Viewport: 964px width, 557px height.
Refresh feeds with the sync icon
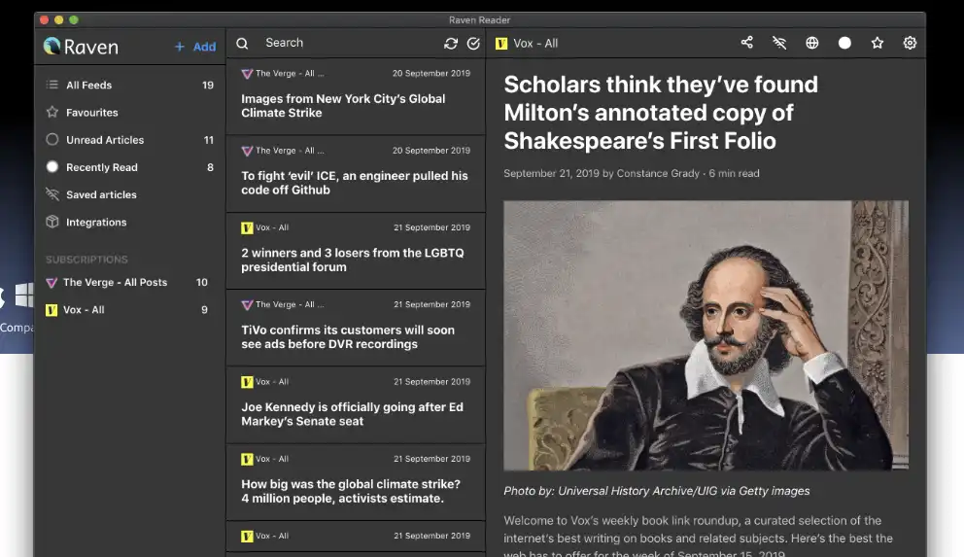[x=451, y=43]
